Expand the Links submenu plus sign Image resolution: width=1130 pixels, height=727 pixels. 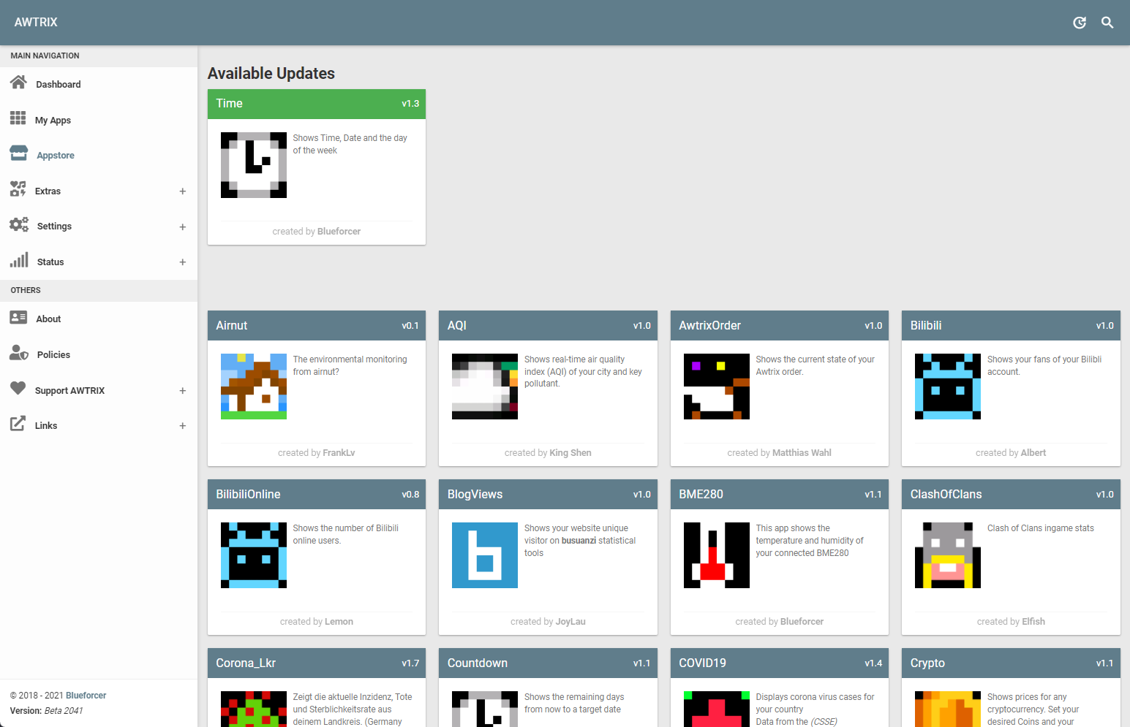(x=183, y=426)
